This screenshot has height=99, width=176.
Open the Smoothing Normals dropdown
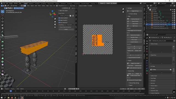coord(70,25)
